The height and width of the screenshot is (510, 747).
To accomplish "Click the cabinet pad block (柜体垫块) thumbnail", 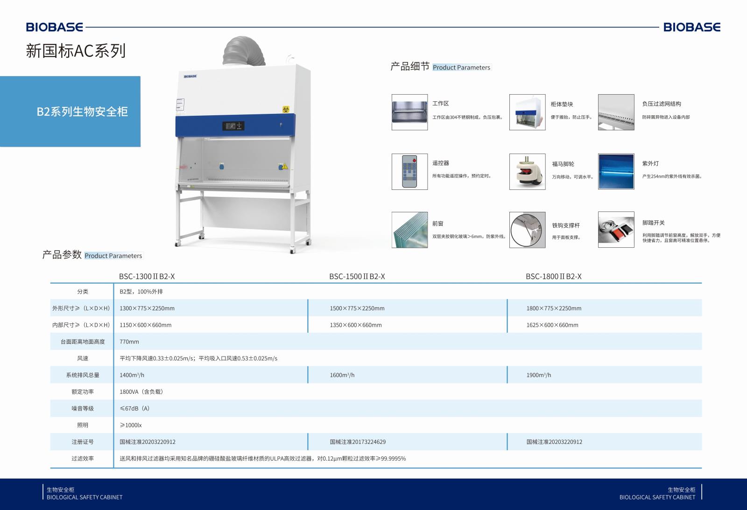I will [527, 112].
